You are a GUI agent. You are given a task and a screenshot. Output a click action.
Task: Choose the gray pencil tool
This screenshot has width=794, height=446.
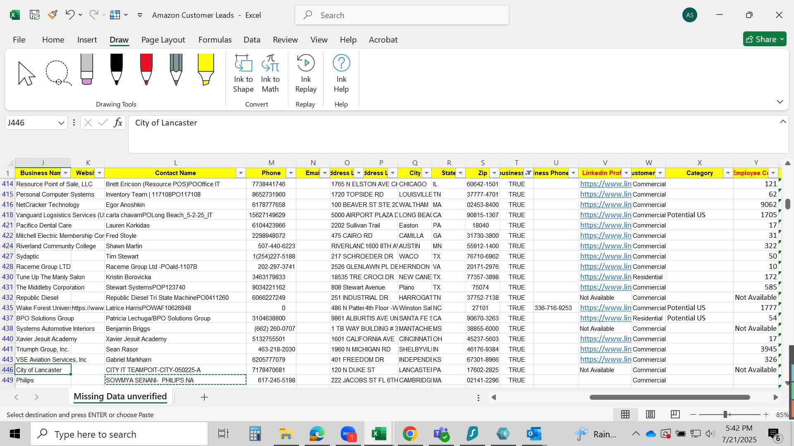(176, 70)
